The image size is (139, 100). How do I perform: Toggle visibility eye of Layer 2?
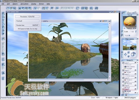[135, 70]
